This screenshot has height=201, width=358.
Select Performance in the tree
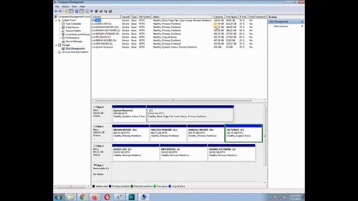(72, 38)
